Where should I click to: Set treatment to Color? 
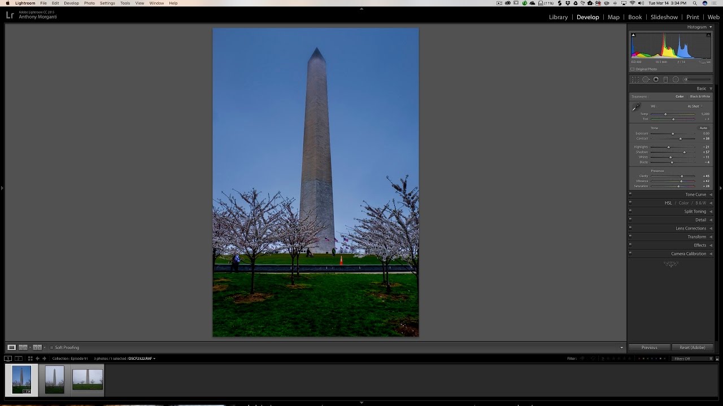680,96
